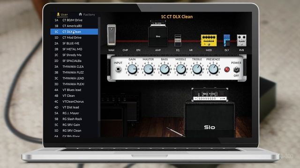This screenshot has height=168, width=300.
Task: Click the TREBLE knob
Action: 197,69
